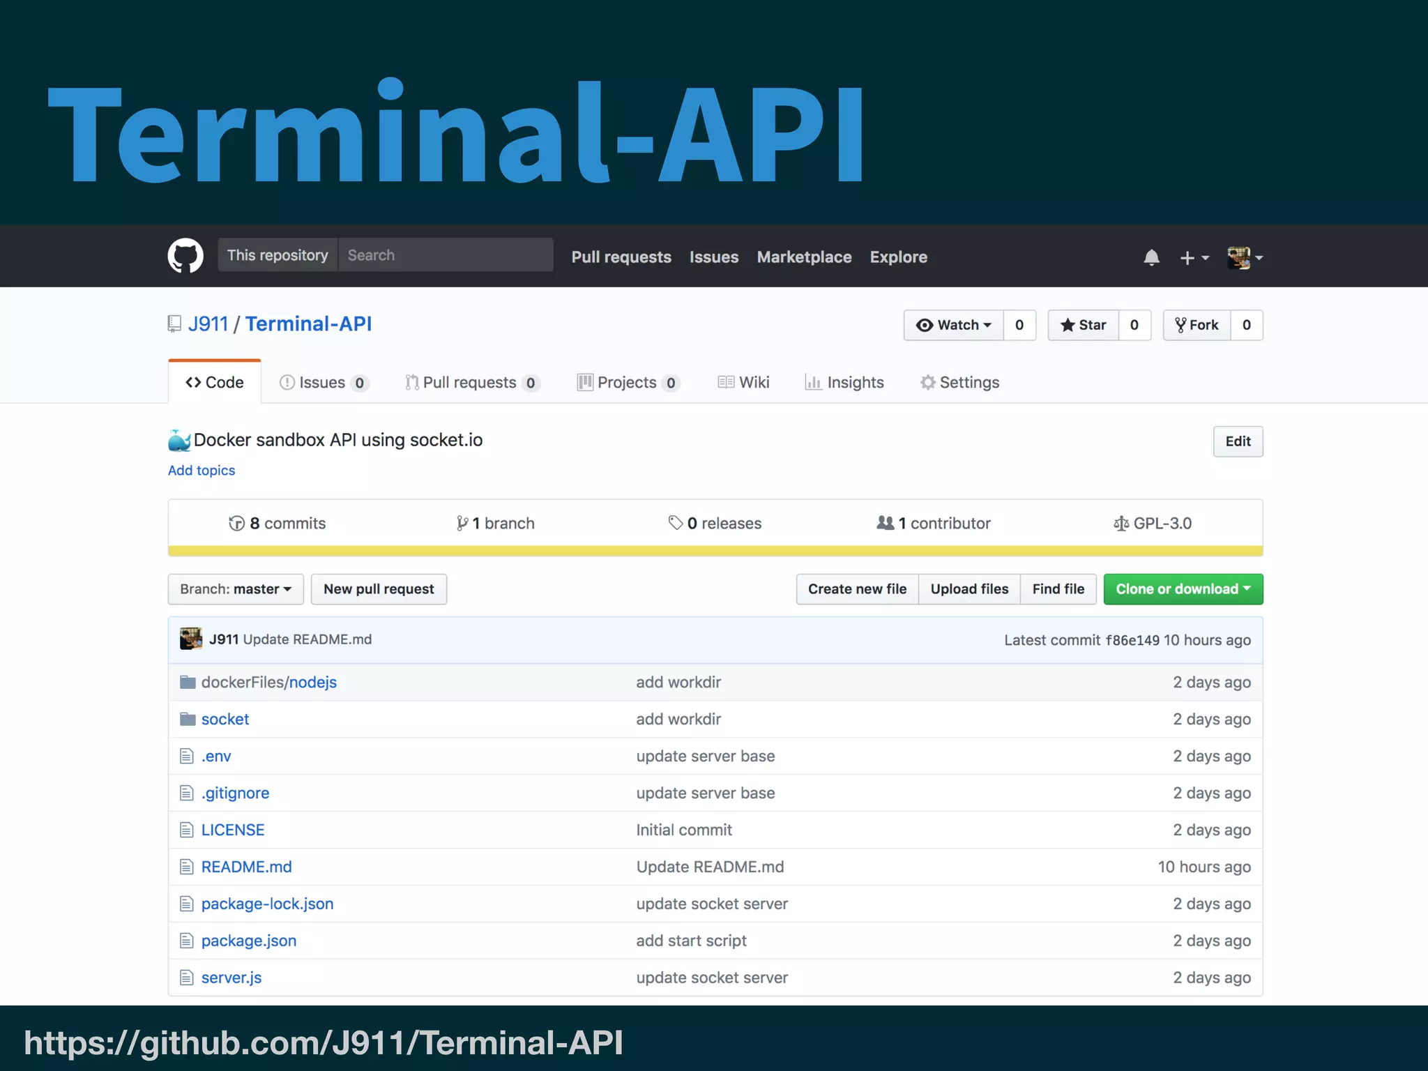This screenshot has height=1071, width=1428.
Task: Open the Terminal-API repository name link
Action: [308, 324]
